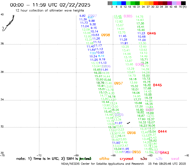Select the orange 30 ft legend swatch
Screen dimensions: 189x166
point(151,3)
